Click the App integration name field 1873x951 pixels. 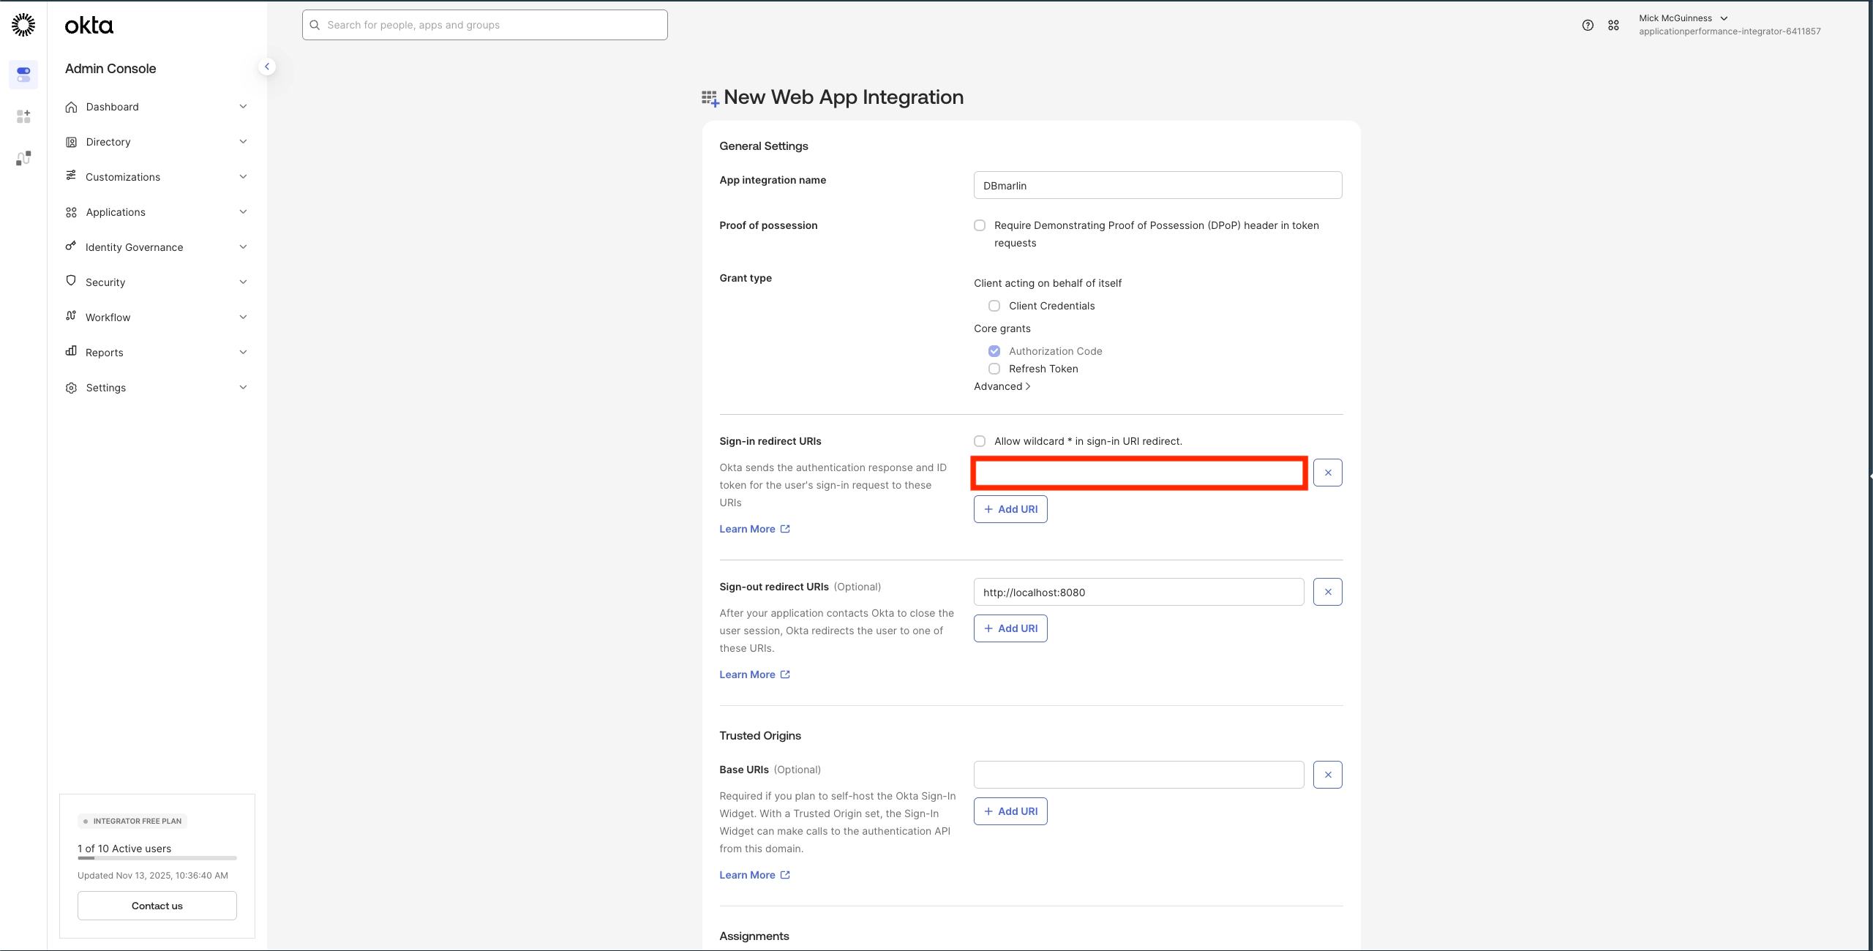click(x=1157, y=185)
